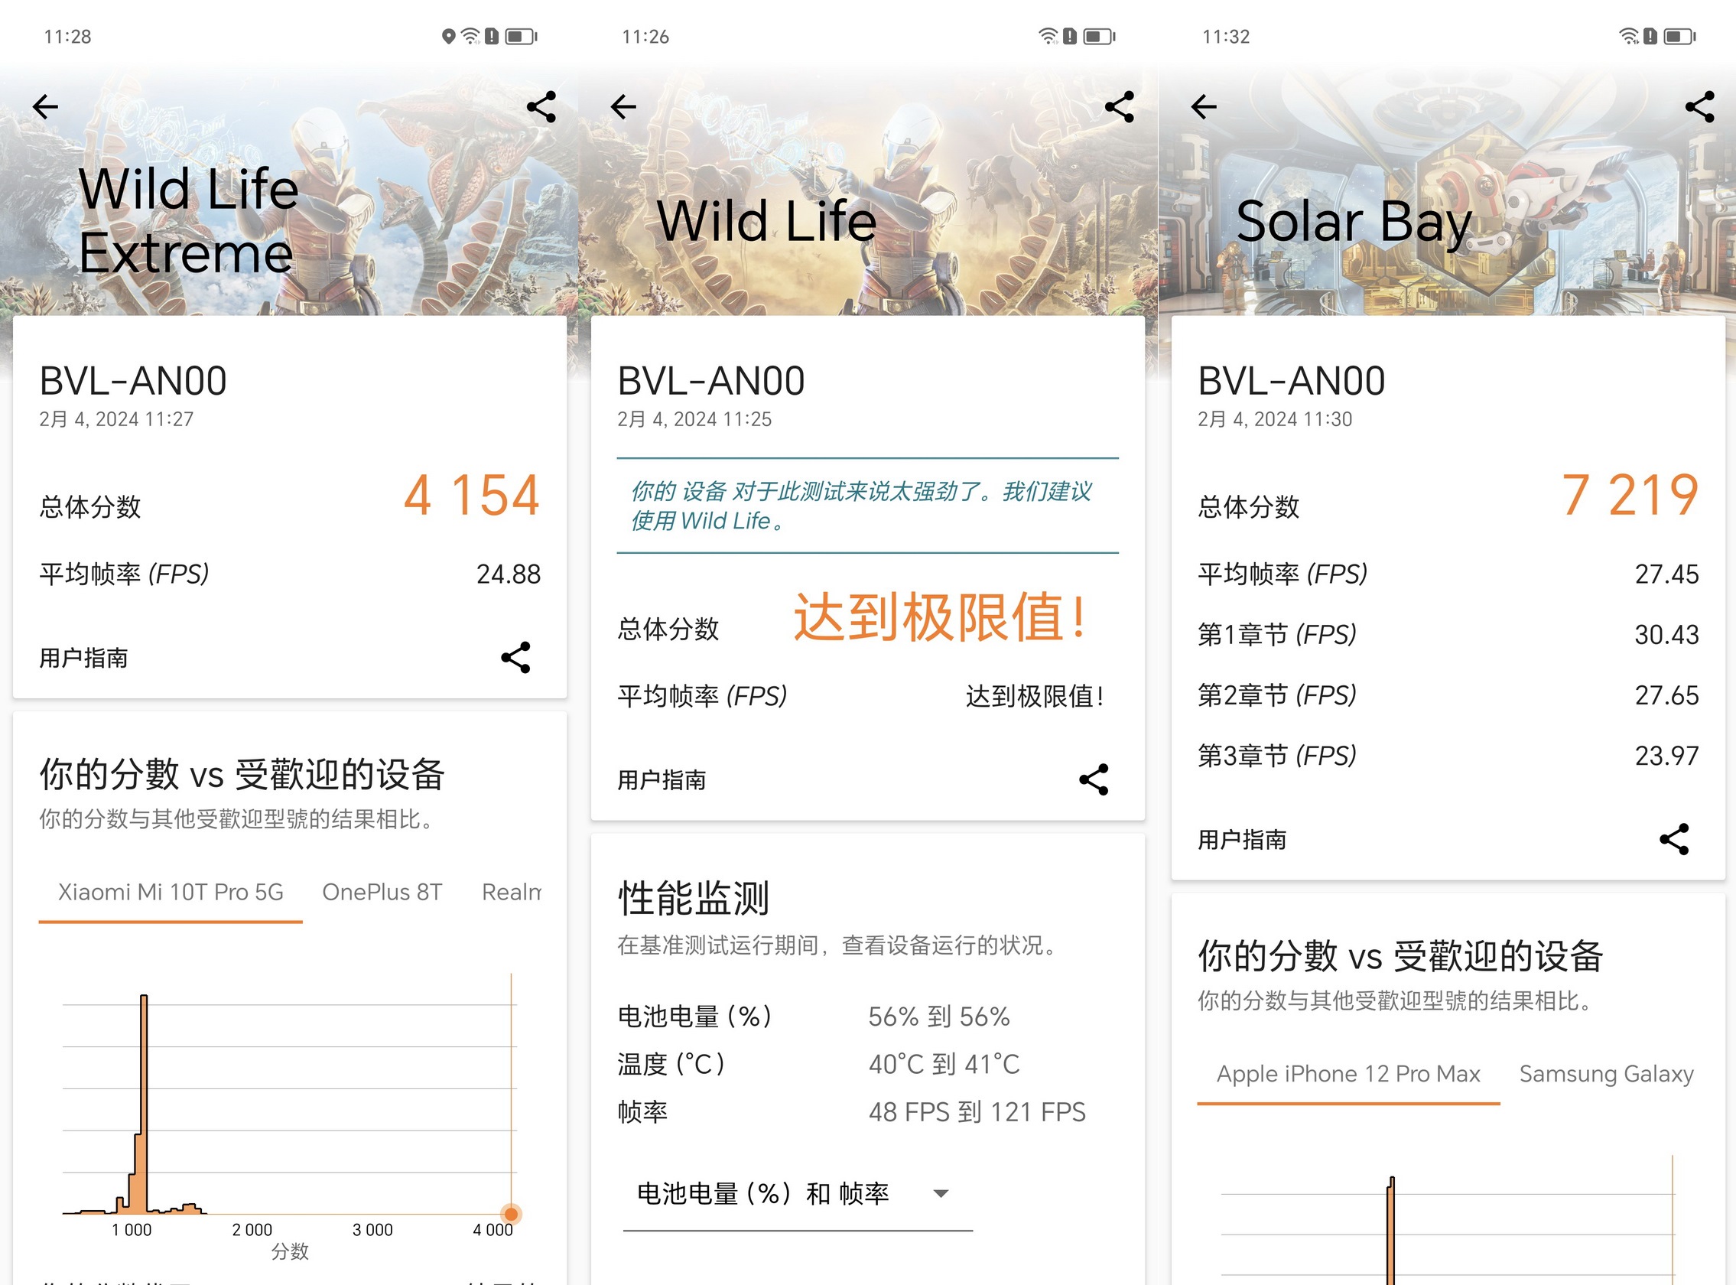Select OnePlus 8T comparison tab
This screenshot has height=1285, width=1736.
point(382,892)
